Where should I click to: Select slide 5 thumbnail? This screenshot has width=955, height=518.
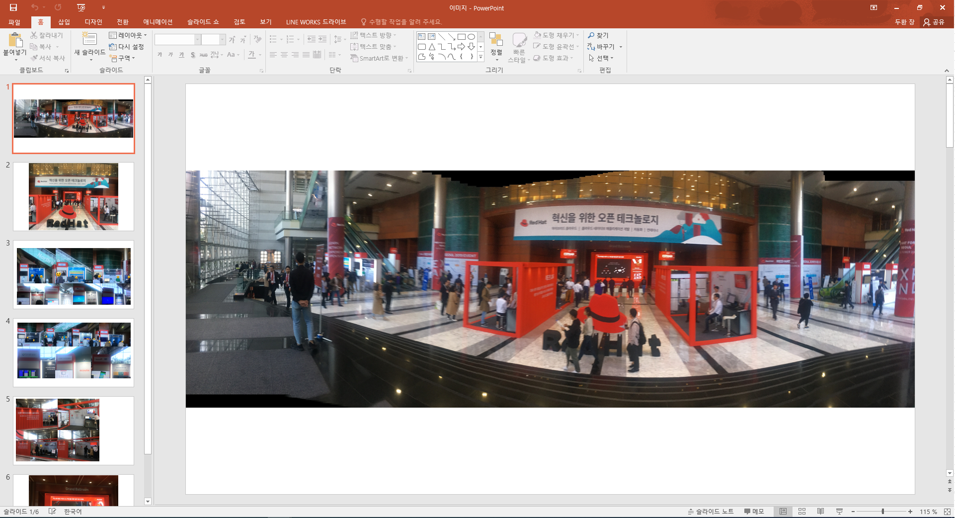coord(74,431)
